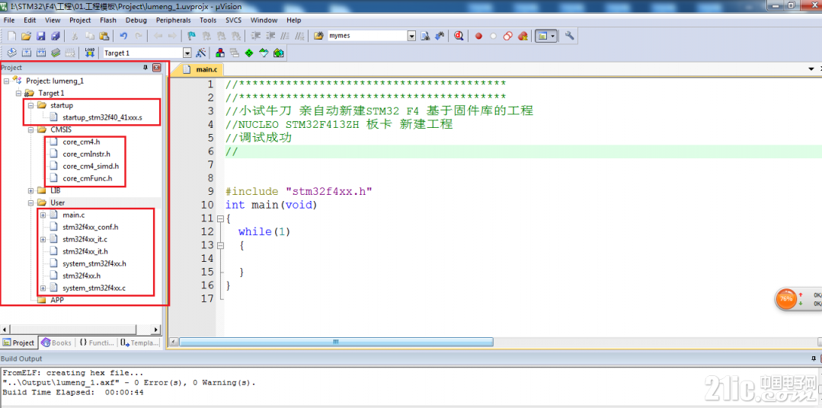Open Options for Target magic wand

click(200, 53)
